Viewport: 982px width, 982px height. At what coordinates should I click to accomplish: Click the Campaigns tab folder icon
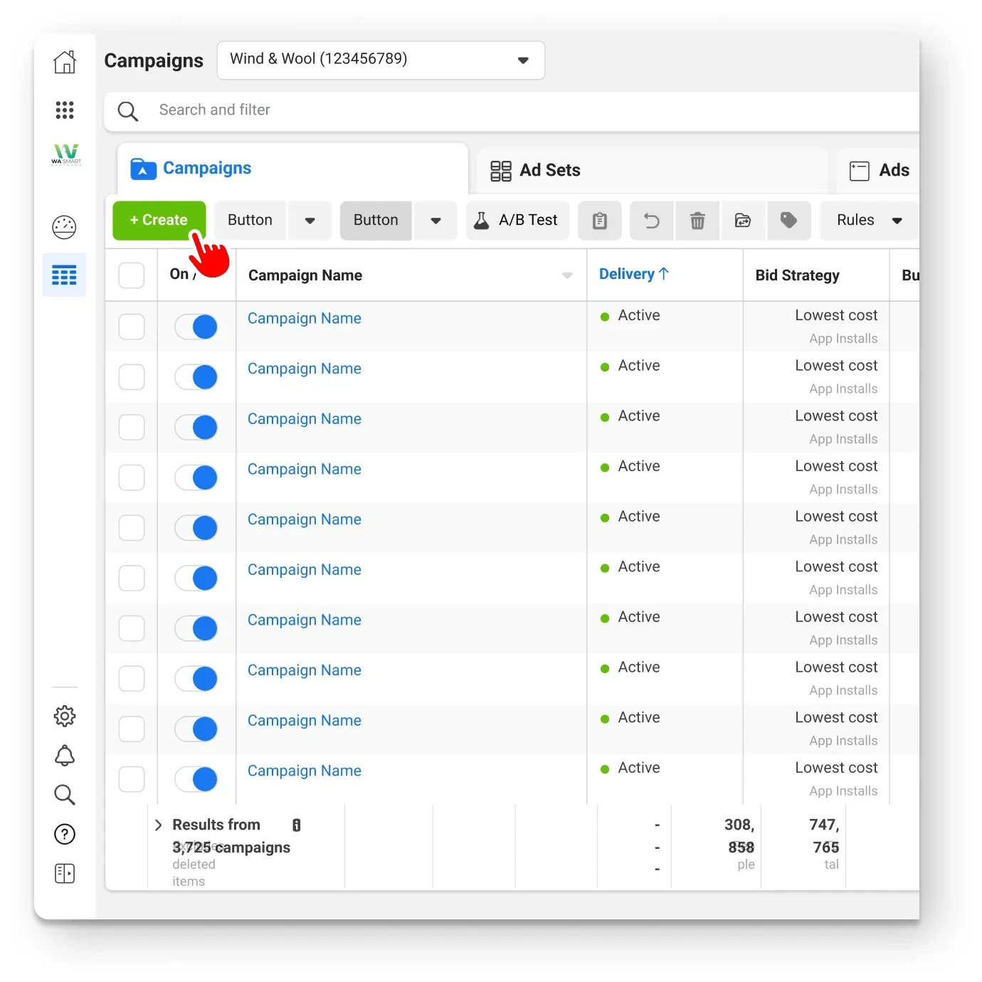point(143,169)
